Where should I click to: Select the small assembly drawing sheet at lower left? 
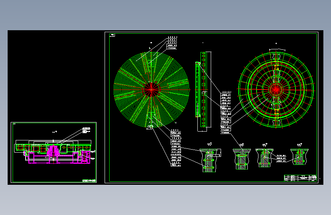pyautogui.click(x=53, y=152)
